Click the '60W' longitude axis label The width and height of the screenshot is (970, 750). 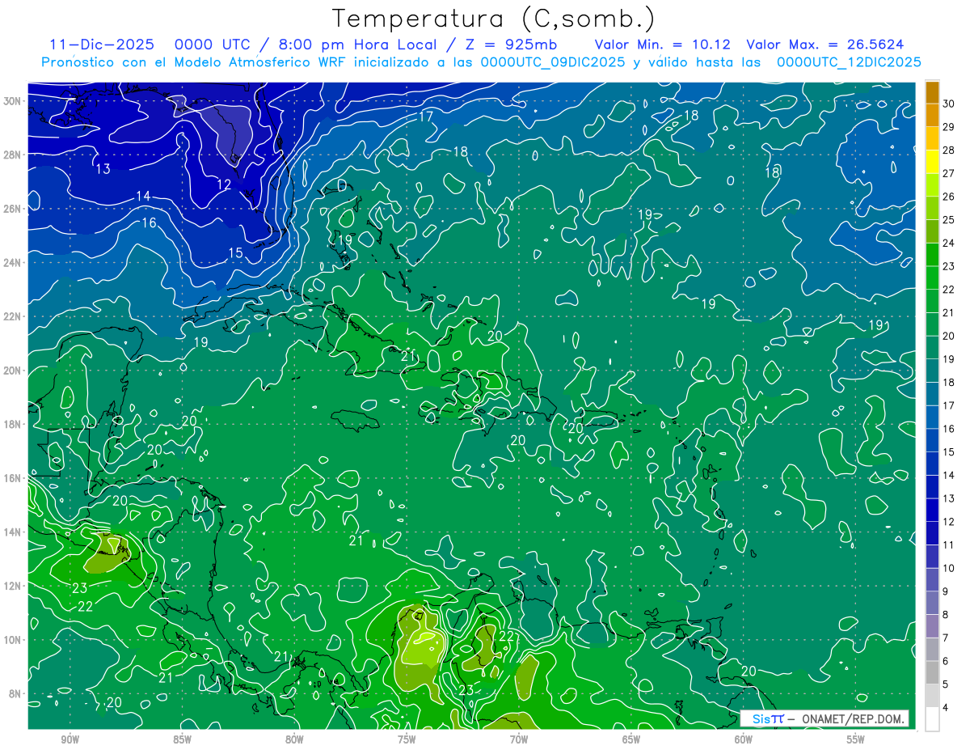(744, 739)
